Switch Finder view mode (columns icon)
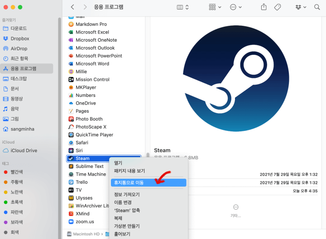 [182, 7]
